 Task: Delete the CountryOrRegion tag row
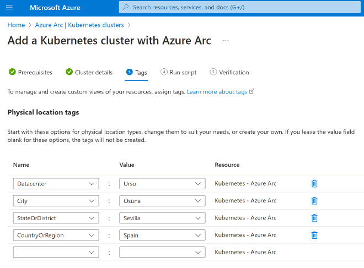point(314,235)
